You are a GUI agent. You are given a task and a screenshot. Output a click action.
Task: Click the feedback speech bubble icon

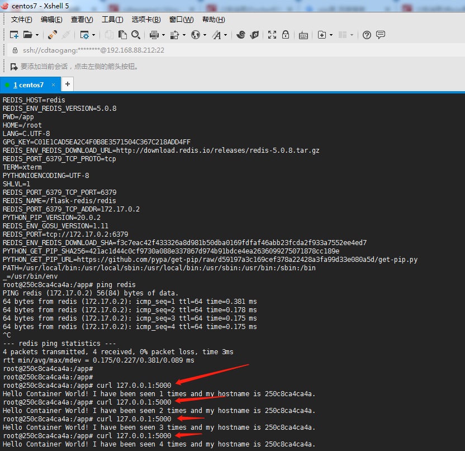(381, 35)
